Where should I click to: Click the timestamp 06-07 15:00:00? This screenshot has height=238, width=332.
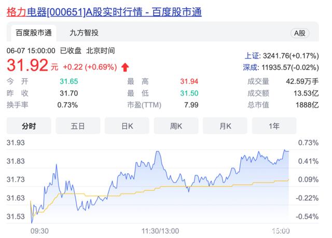tap(31, 51)
